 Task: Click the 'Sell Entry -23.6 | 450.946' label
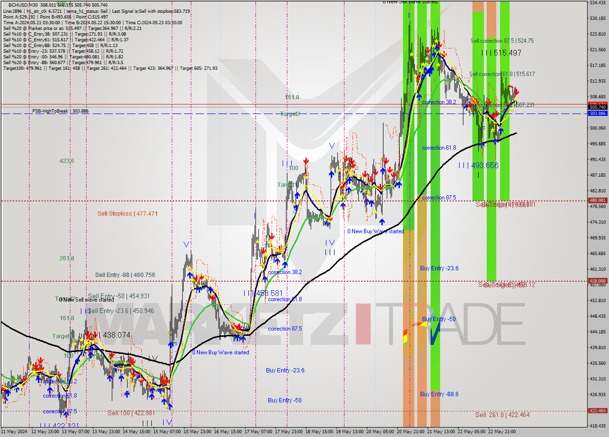point(120,311)
